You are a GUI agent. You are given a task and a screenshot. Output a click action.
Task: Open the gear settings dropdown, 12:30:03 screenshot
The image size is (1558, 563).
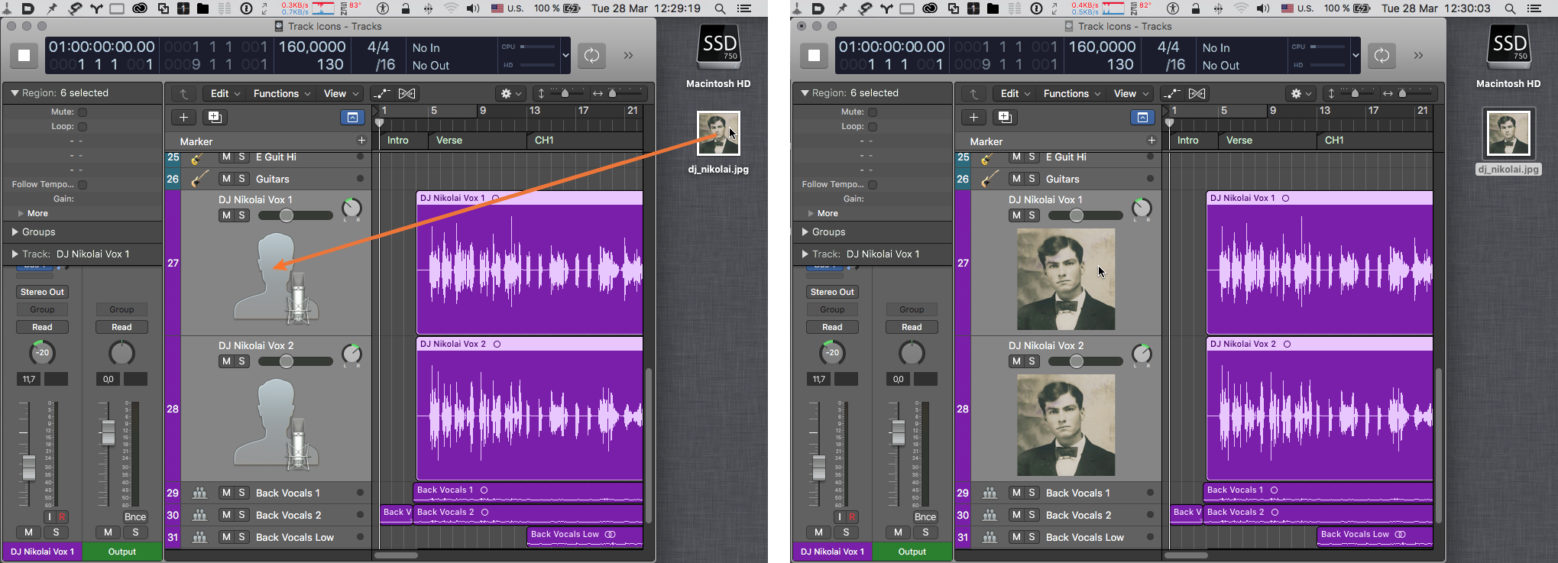1300,93
